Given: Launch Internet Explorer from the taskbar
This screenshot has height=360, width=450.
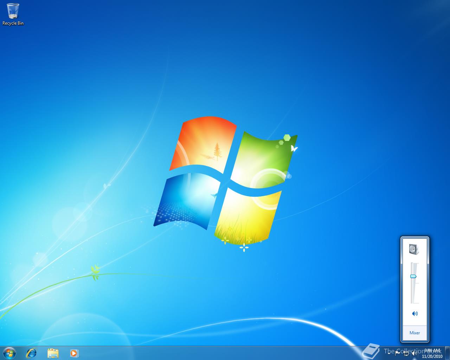Looking at the screenshot, I should (x=32, y=353).
